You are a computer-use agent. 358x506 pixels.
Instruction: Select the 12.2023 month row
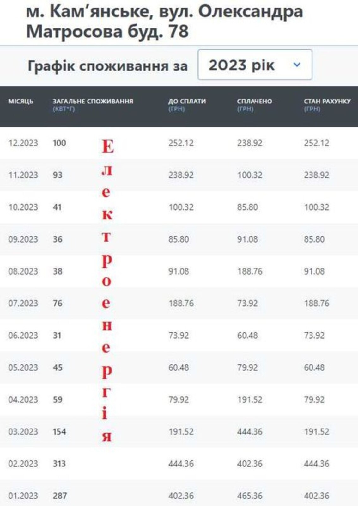coord(23,143)
